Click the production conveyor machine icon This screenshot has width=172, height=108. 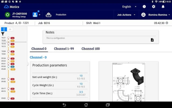pyautogui.click(x=48, y=15)
